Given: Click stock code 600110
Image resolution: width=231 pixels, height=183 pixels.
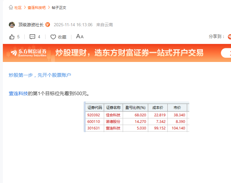Looking at the screenshot, I should [x=94, y=122].
